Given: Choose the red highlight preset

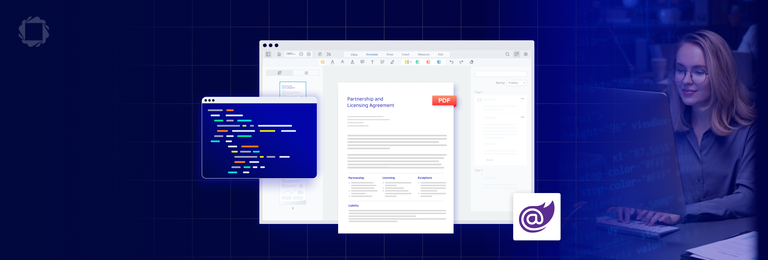Looking at the screenshot, I should click(428, 62).
